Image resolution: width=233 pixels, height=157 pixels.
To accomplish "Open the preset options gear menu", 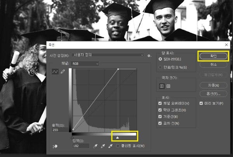I will tap(149, 56).
